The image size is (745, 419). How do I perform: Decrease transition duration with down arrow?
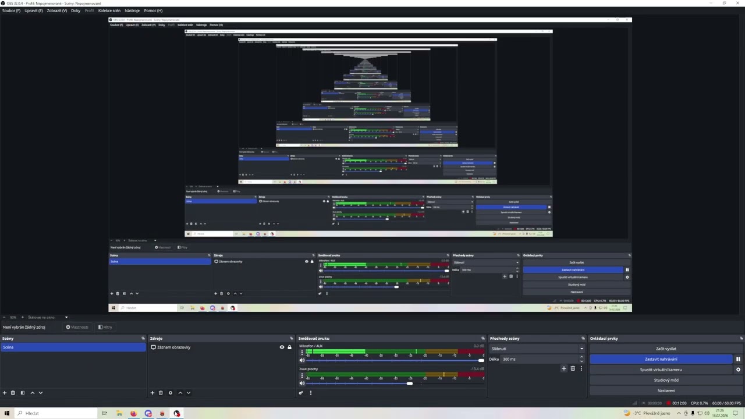581,361
